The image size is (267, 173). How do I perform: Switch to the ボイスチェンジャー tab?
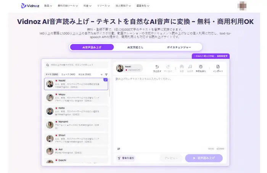(179, 47)
